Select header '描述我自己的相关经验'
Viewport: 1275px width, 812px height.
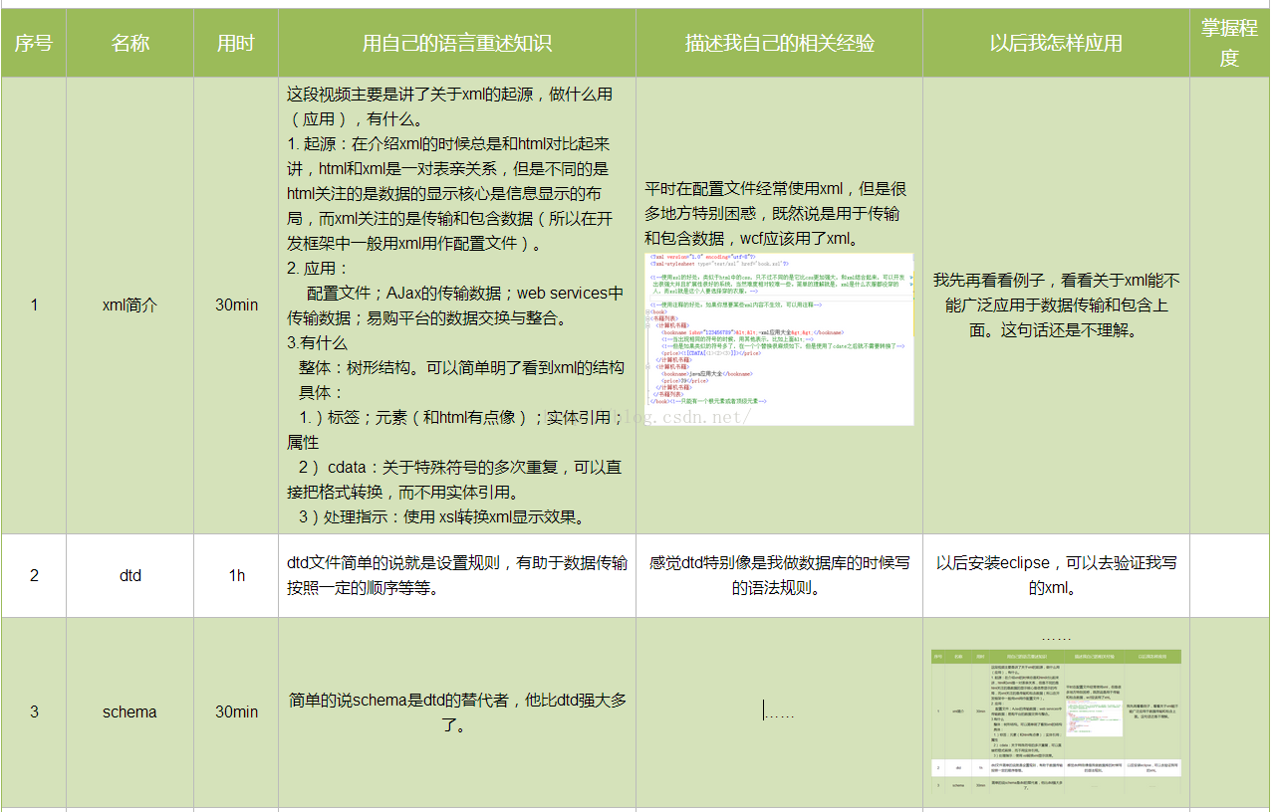(x=779, y=44)
